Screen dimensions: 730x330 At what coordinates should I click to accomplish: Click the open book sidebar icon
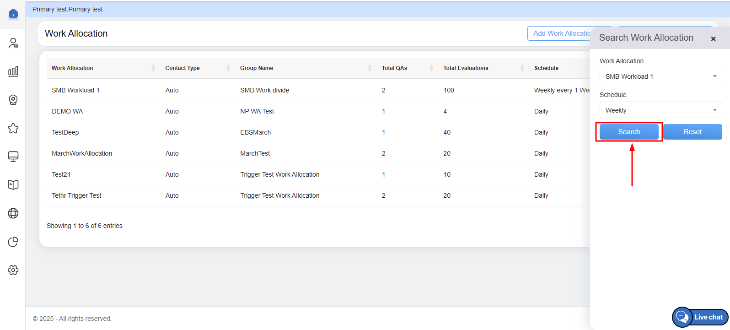[x=13, y=185]
